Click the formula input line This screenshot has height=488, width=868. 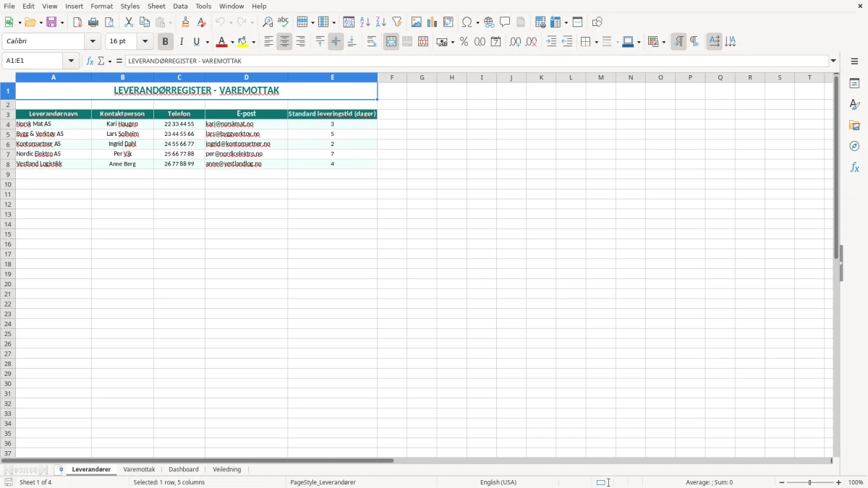477,61
